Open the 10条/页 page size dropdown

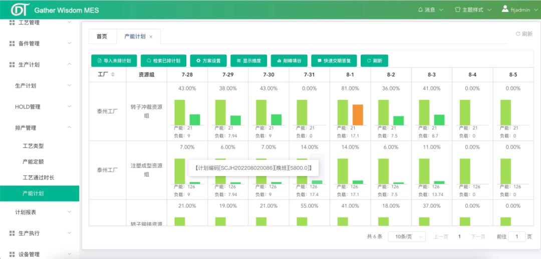click(x=406, y=236)
